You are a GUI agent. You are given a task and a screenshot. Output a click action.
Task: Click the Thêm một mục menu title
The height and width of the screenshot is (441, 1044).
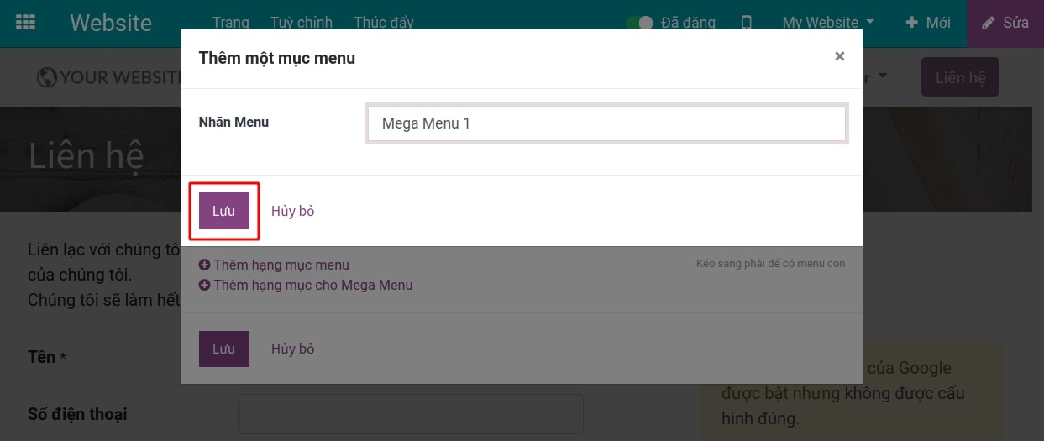(276, 58)
